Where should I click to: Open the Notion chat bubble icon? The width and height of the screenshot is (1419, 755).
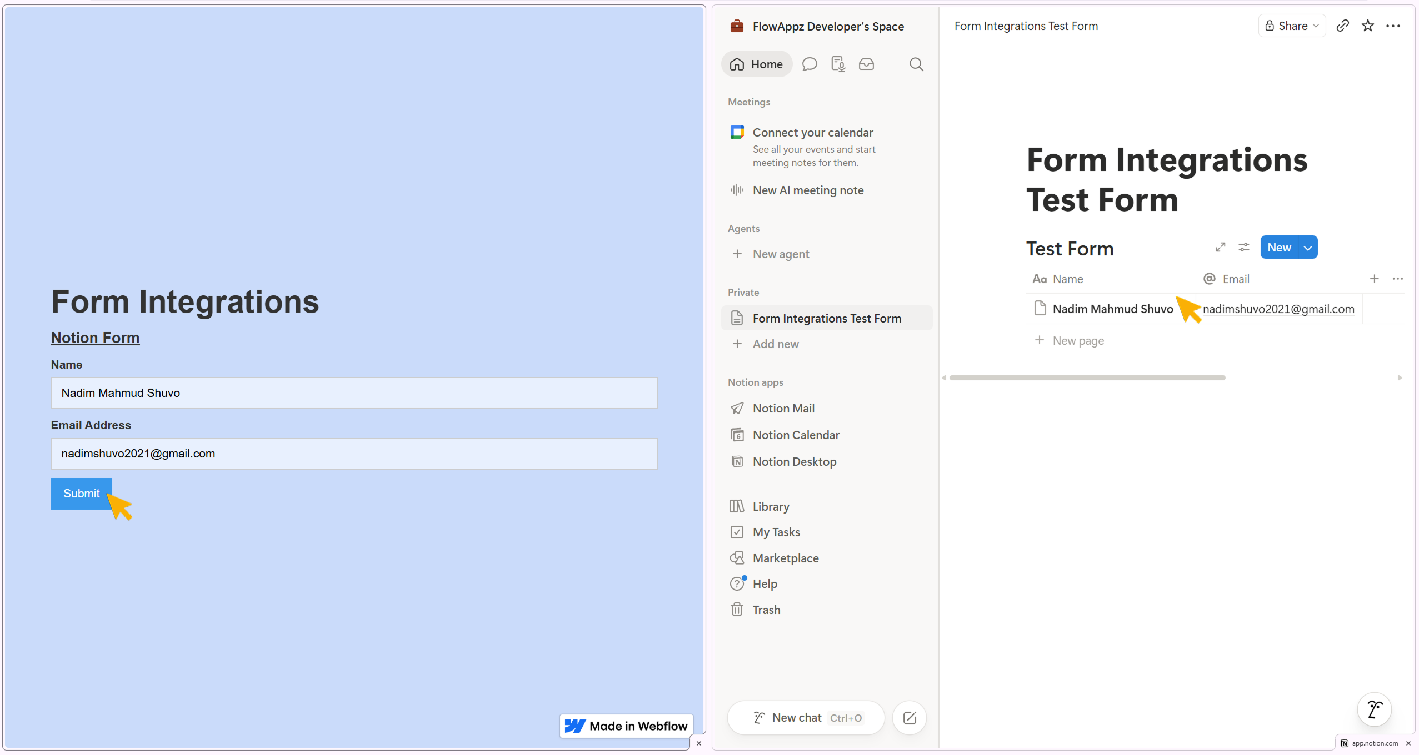click(810, 64)
